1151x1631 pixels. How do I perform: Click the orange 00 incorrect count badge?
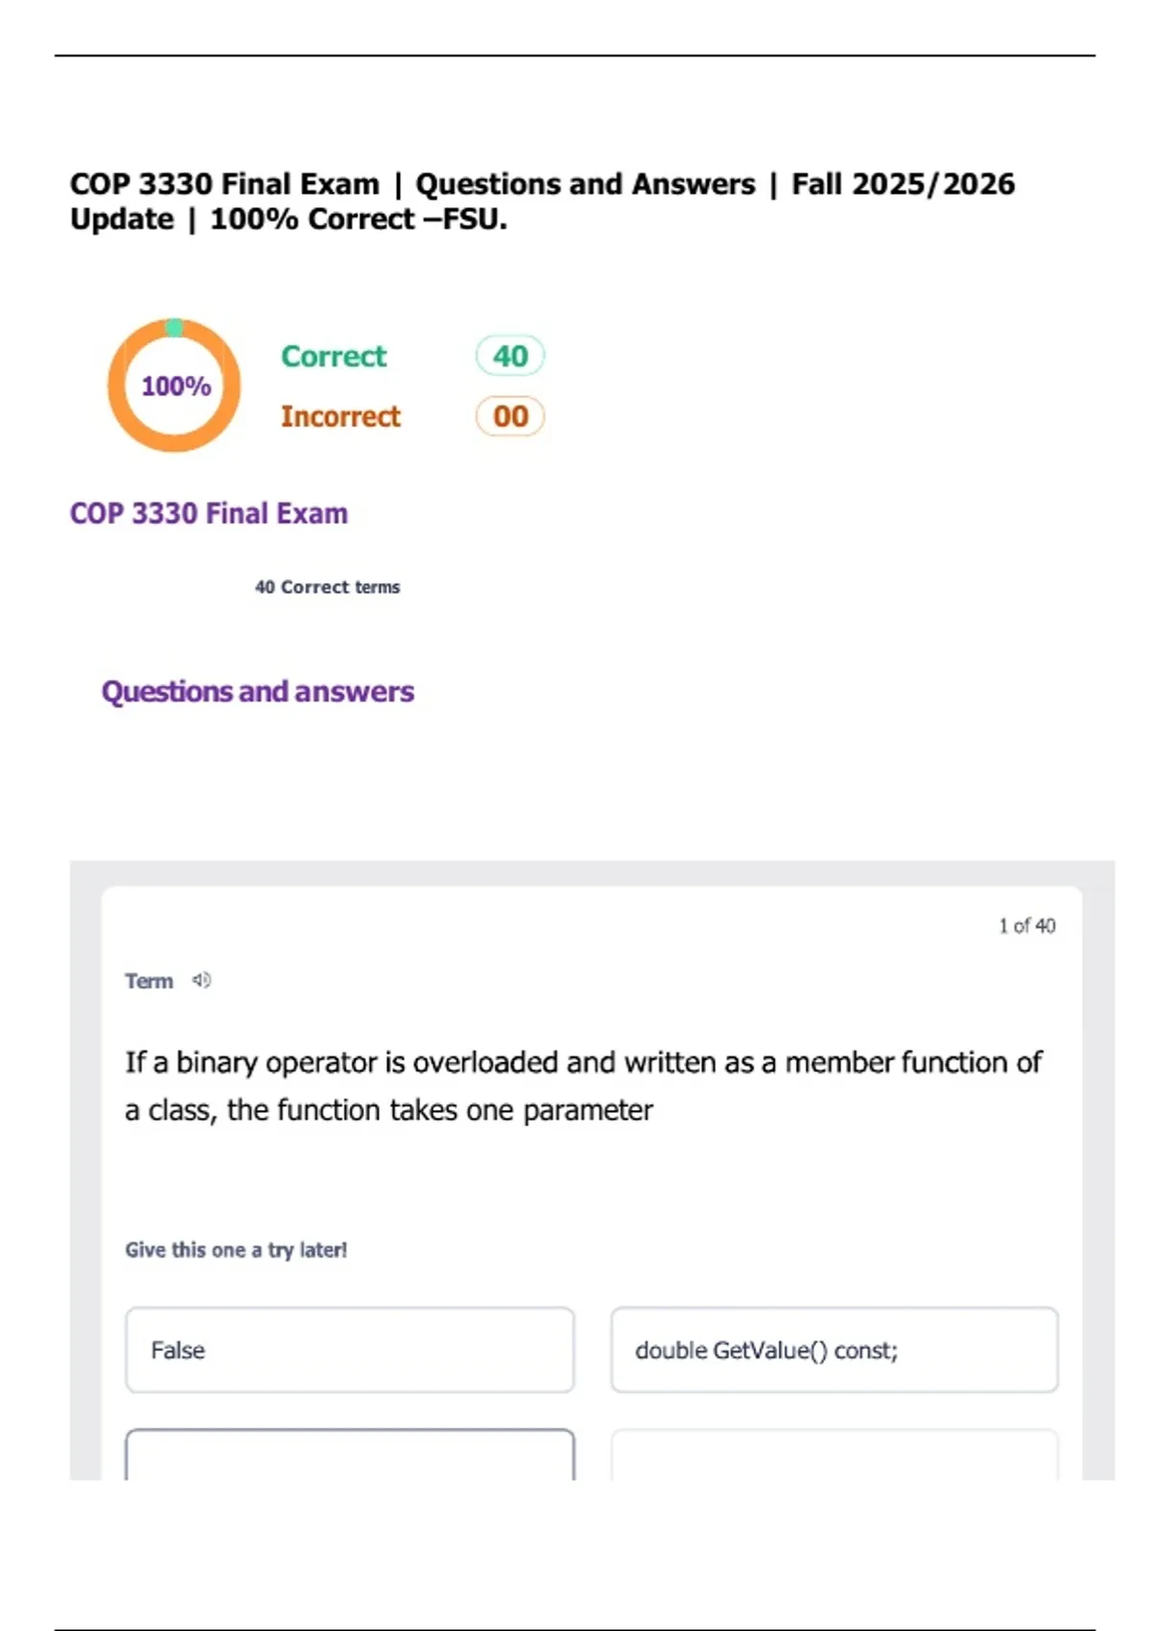[x=509, y=416]
